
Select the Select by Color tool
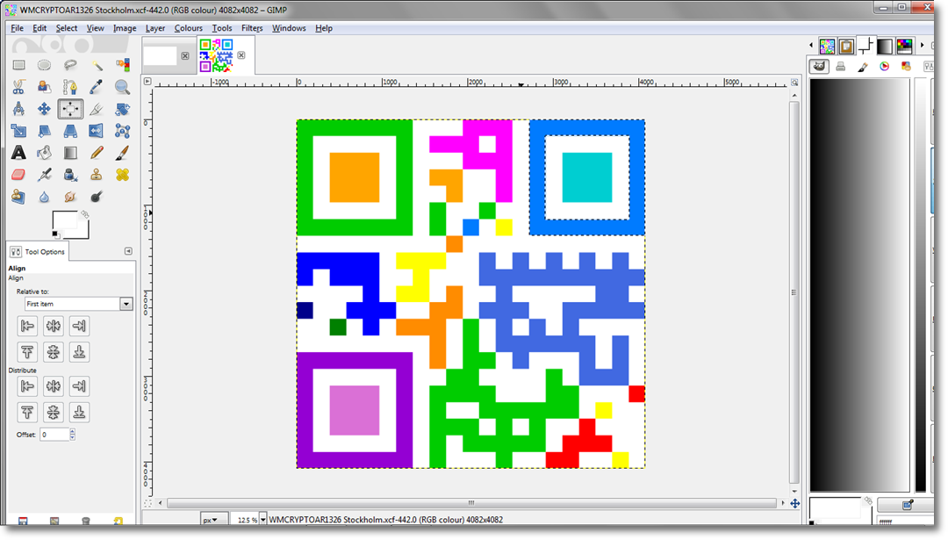[122, 65]
